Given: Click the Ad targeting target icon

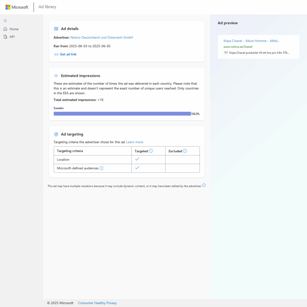Looking at the screenshot, I should point(56,134).
